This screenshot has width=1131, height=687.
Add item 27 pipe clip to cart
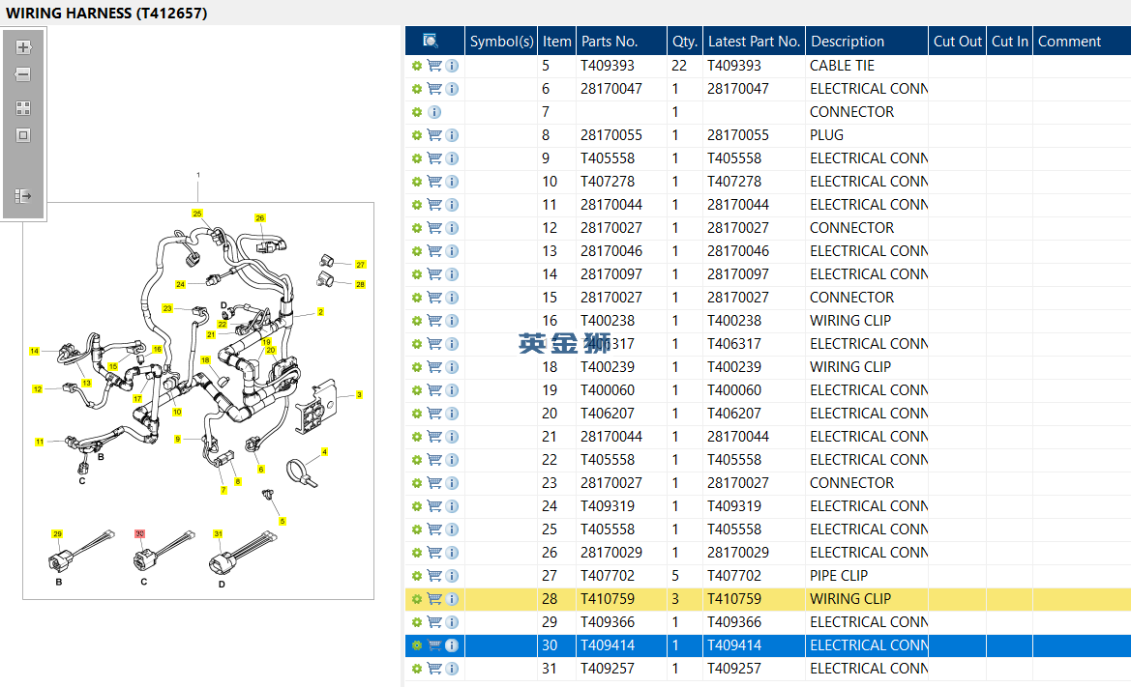point(434,576)
